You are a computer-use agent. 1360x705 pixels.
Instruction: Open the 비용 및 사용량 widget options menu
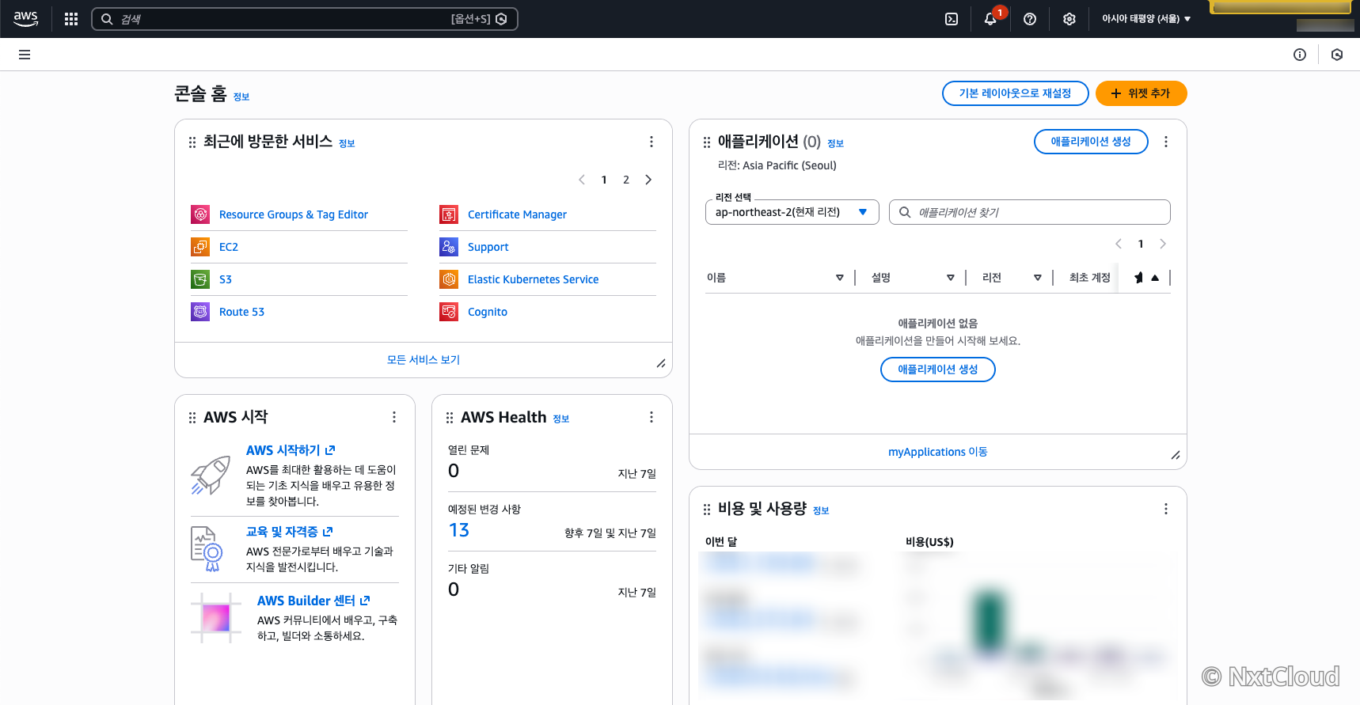[x=1166, y=509]
